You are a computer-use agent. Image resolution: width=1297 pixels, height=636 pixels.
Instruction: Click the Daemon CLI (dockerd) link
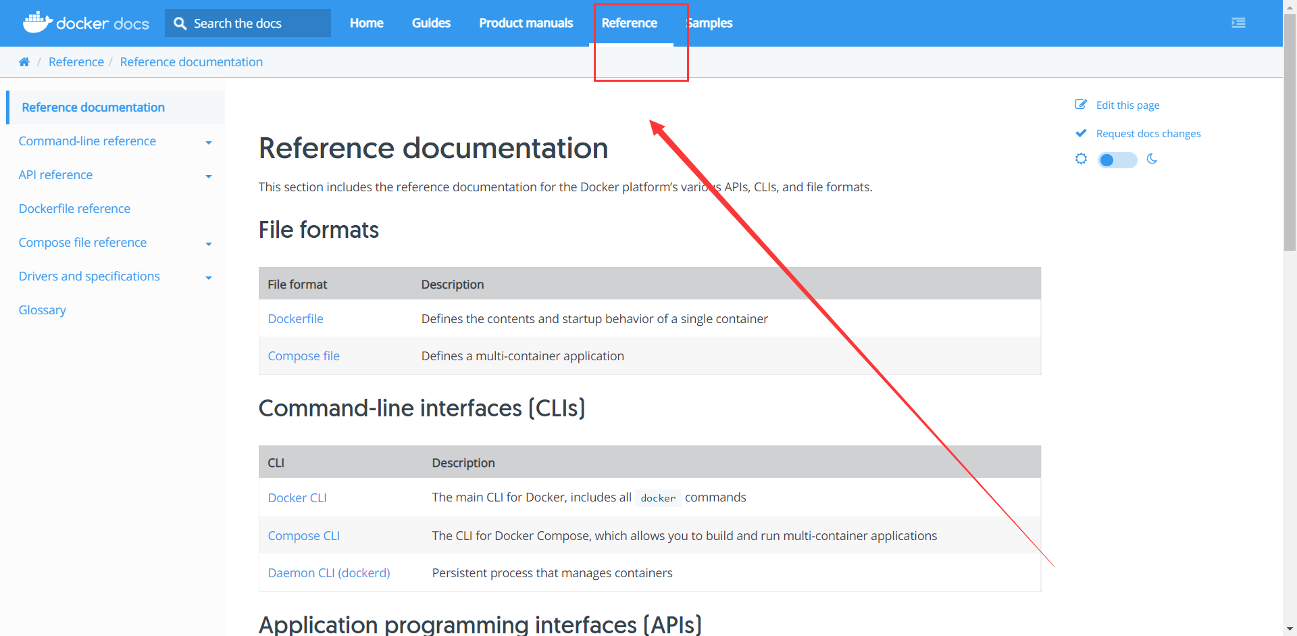329,573
